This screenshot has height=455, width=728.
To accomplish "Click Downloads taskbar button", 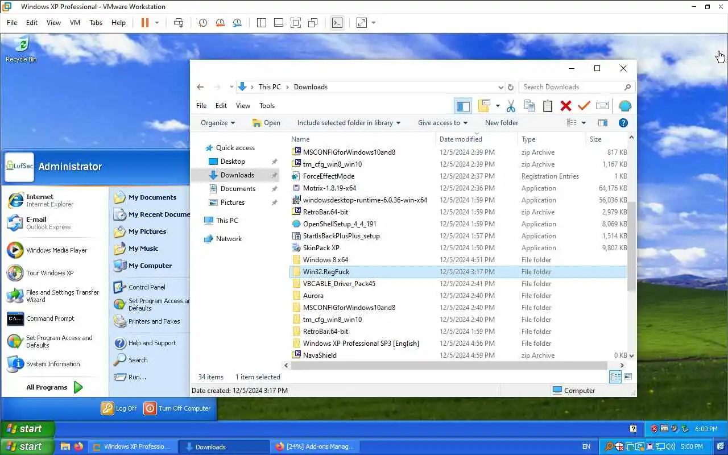I will pos(224,446).
